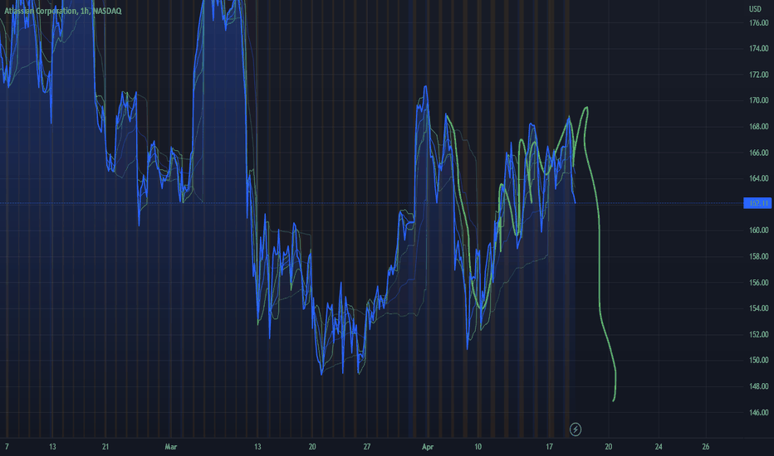Screen dimensions: 774x456
Task: Click the 172.00 price axis label
Action: (759, 75)
